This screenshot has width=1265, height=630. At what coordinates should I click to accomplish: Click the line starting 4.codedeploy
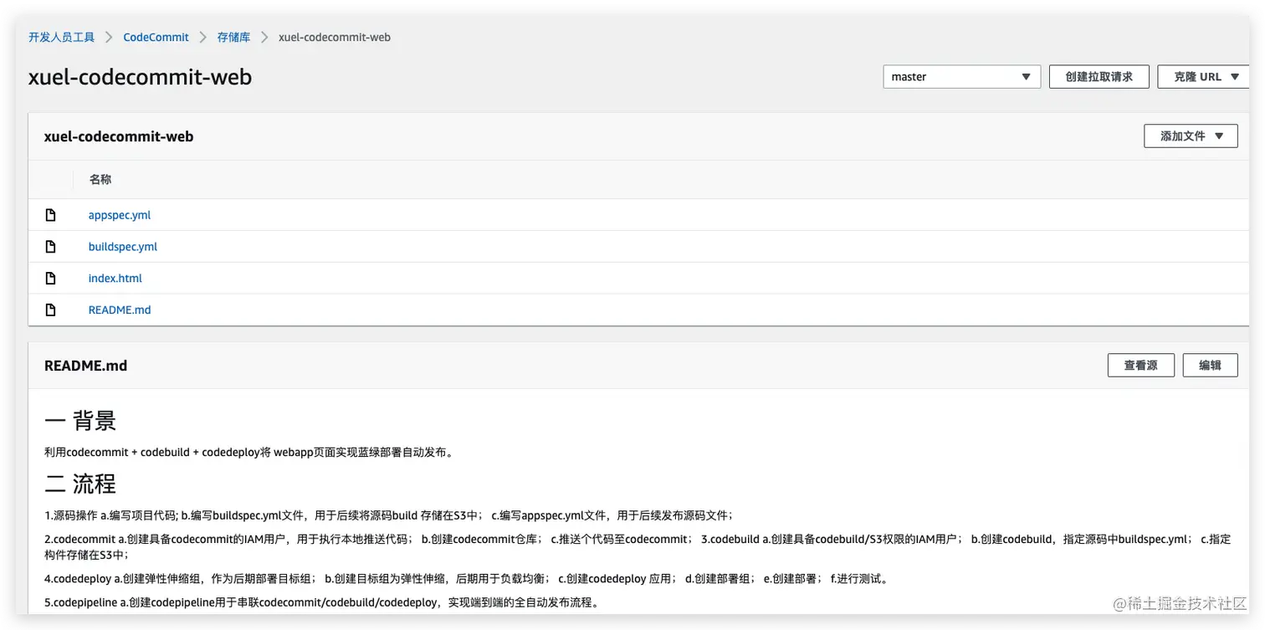[x=467, y=578]
